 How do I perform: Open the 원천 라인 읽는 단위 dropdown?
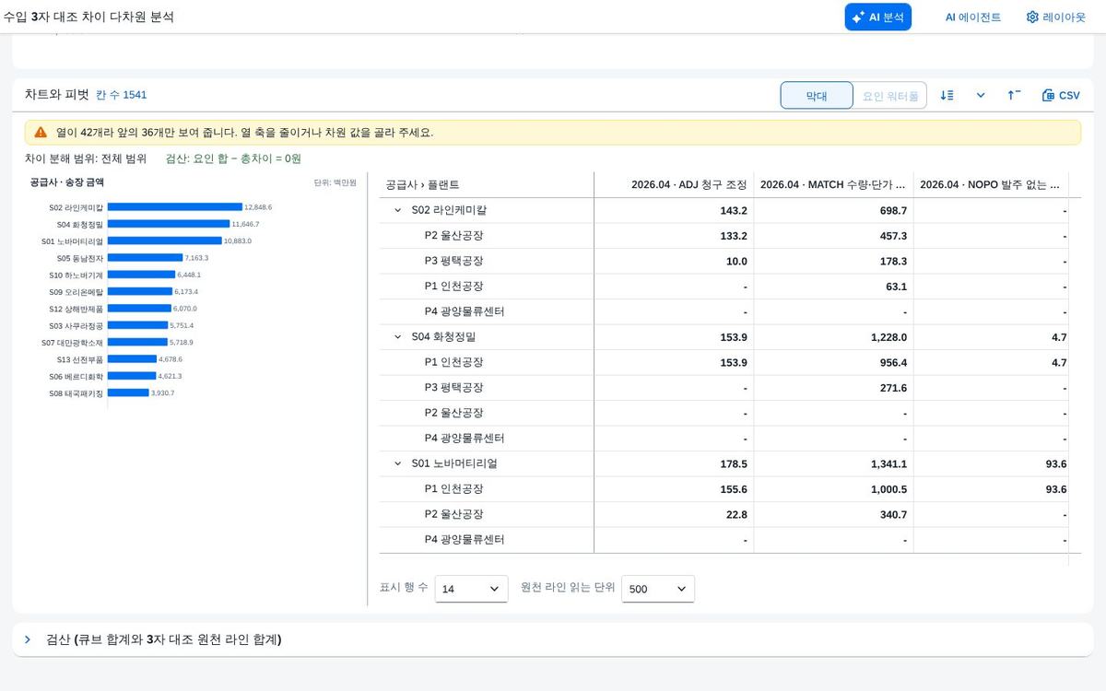[658, 589]
